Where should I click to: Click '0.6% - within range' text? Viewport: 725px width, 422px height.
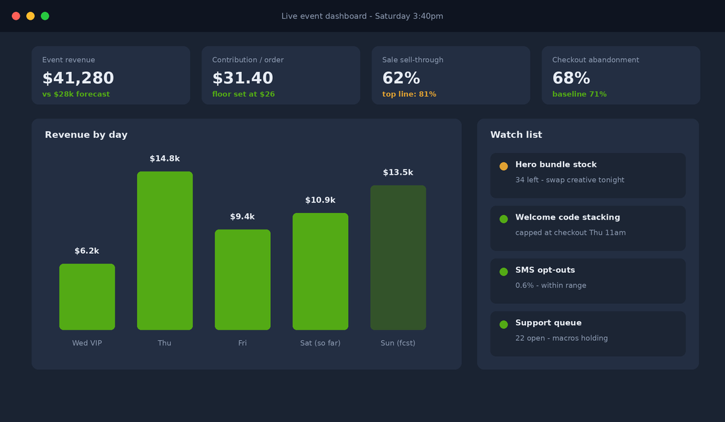pyautogui.click(x=551, y=285)
